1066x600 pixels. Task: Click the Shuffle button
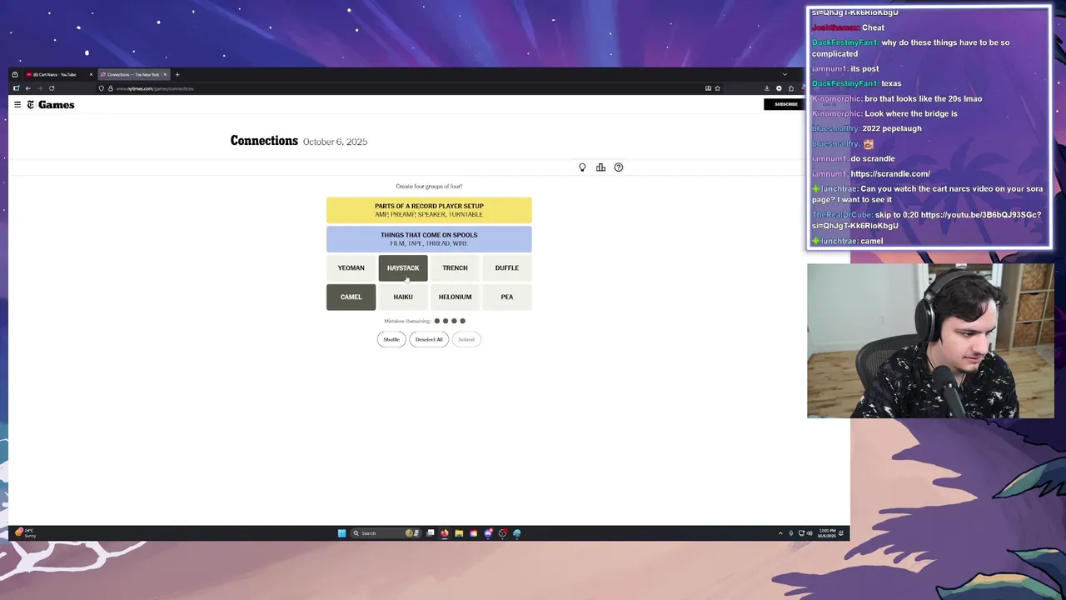click(391, 339)
